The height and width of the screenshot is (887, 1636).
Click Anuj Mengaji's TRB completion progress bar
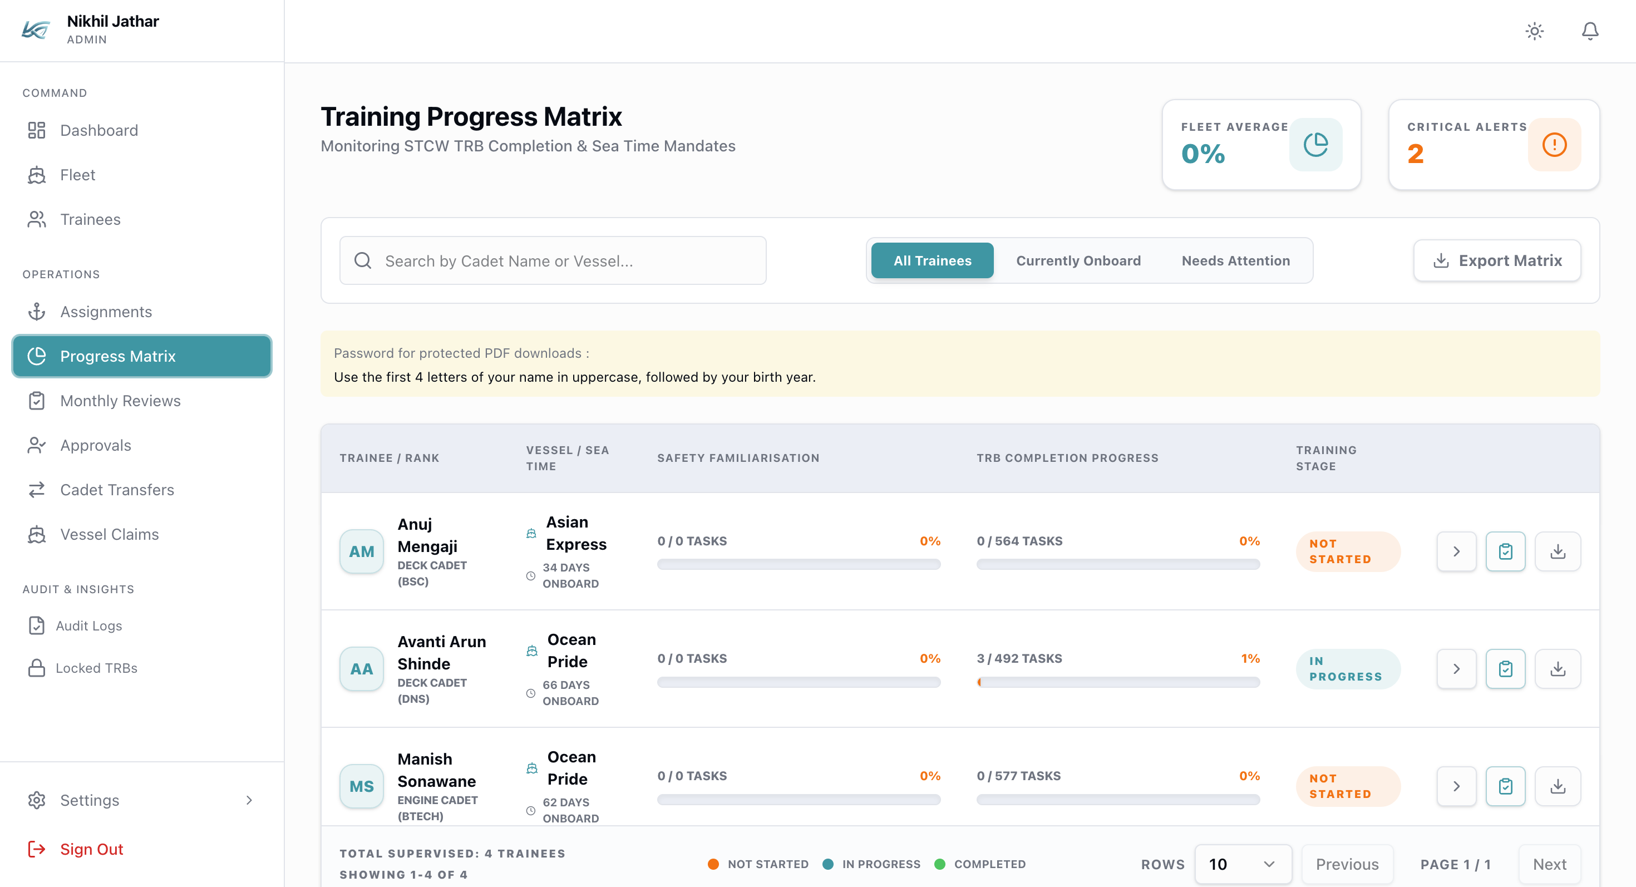1118,564
